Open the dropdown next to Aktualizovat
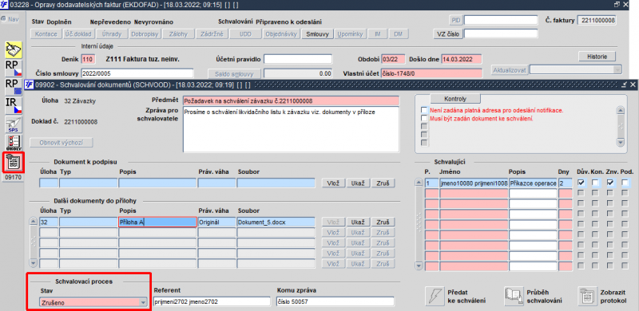Viewport: 639px width, 311px height. [617, 70]
